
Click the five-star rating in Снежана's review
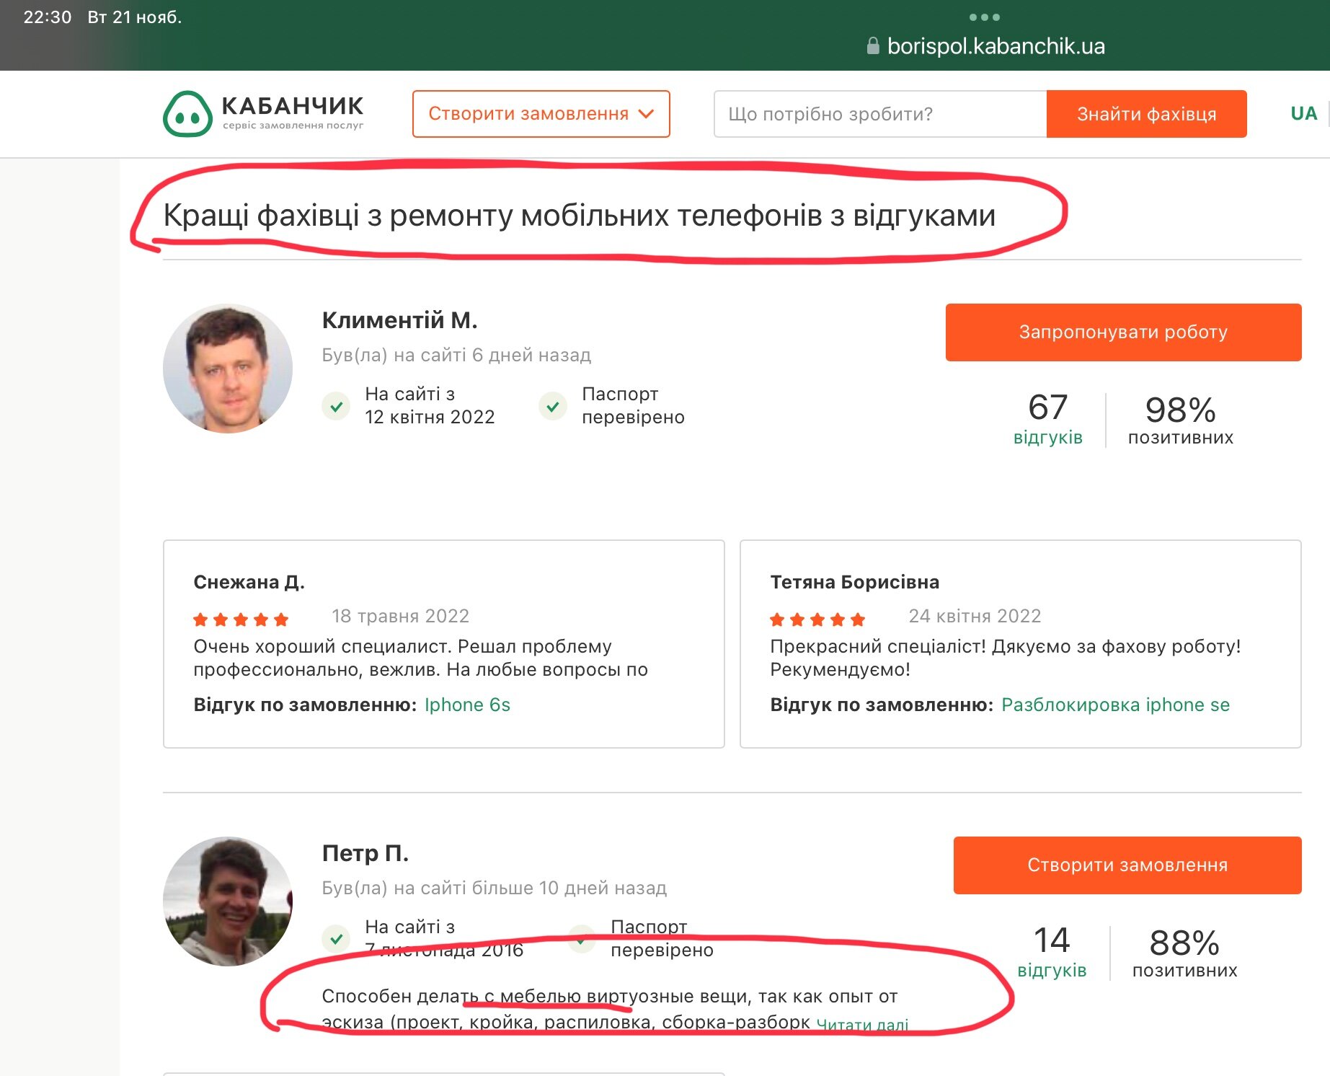click(x=241, y=619)
